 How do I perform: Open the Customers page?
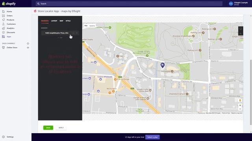pos(11,24)
